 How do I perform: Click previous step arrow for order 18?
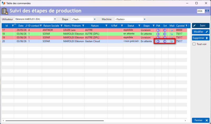pyautogui.click(x=158, y=34)
